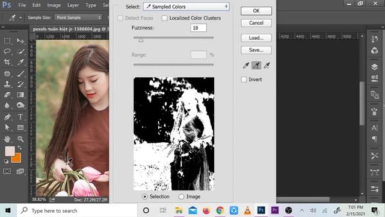Open the Type menu
The image size is (385, 217).
click(91, 5)
